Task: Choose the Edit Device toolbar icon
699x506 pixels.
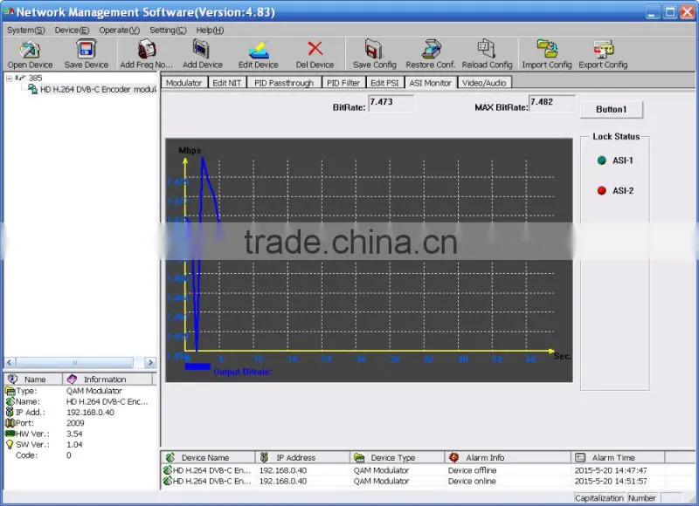Action: (258, 54)
